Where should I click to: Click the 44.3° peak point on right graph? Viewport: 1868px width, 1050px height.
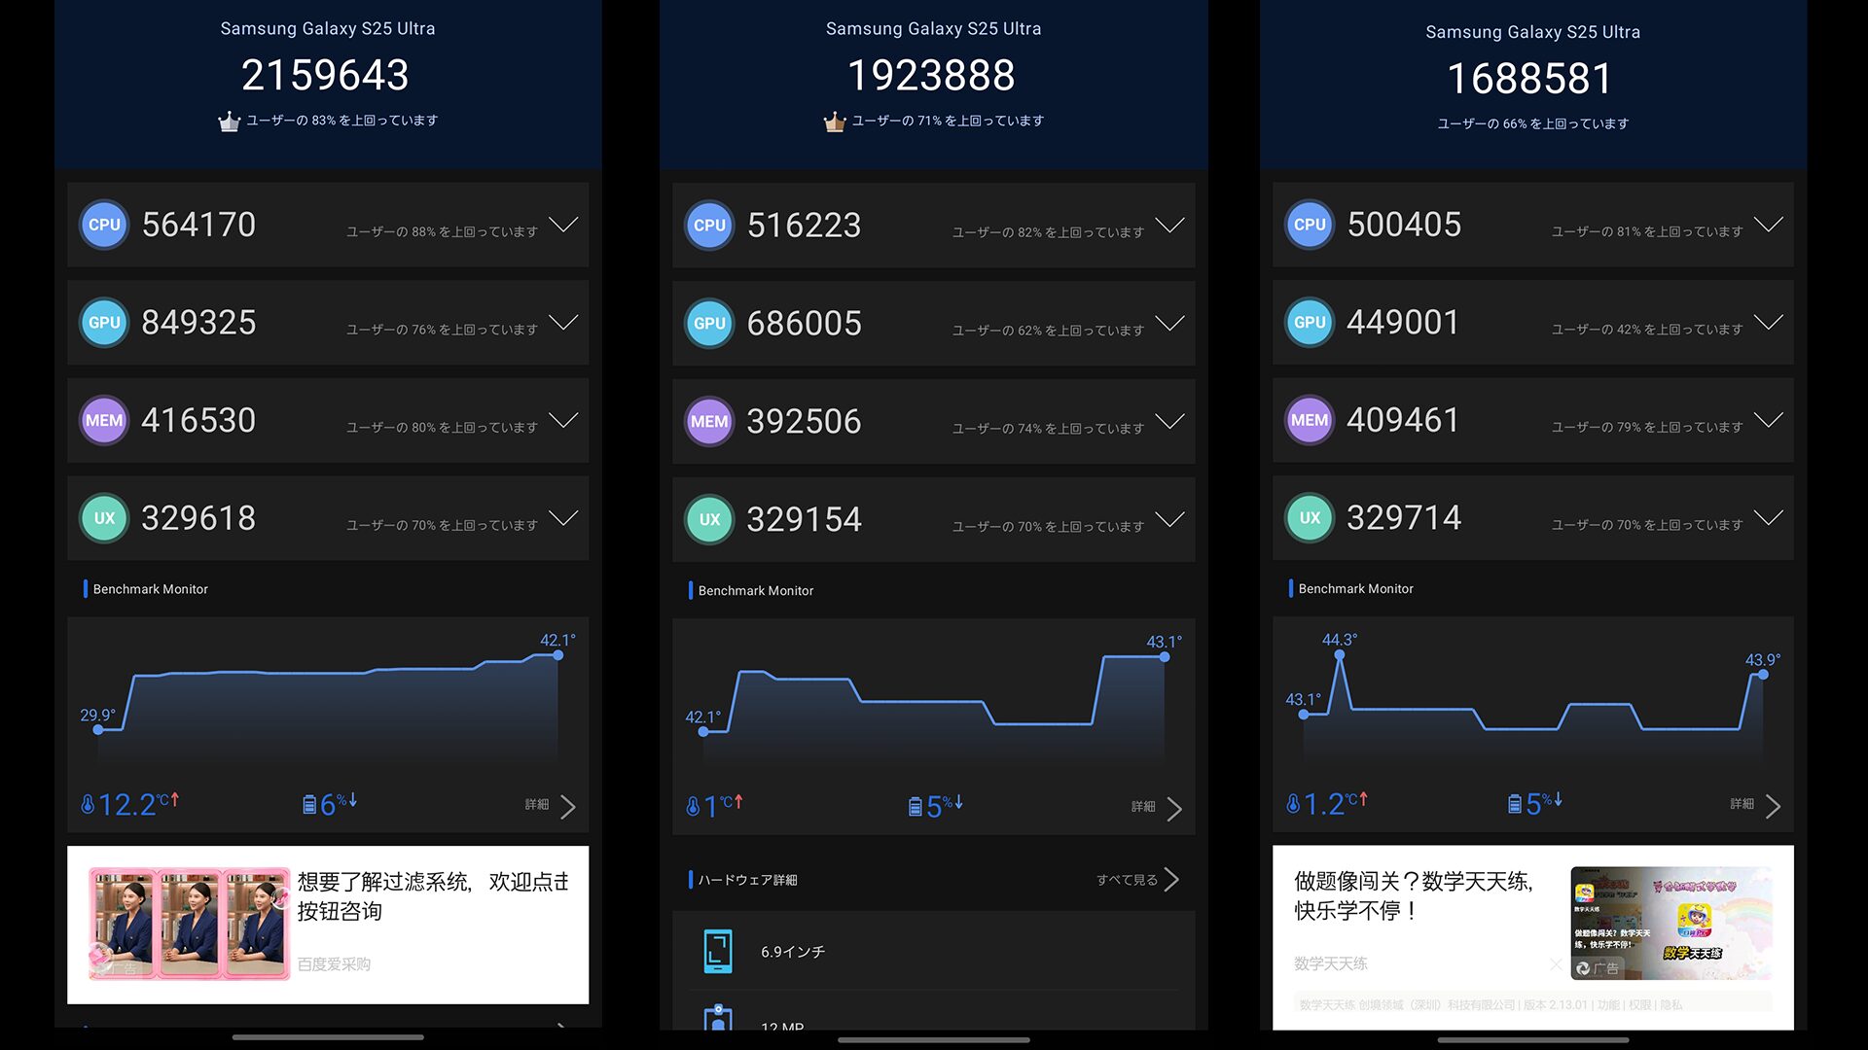[x=1340, y=655]
